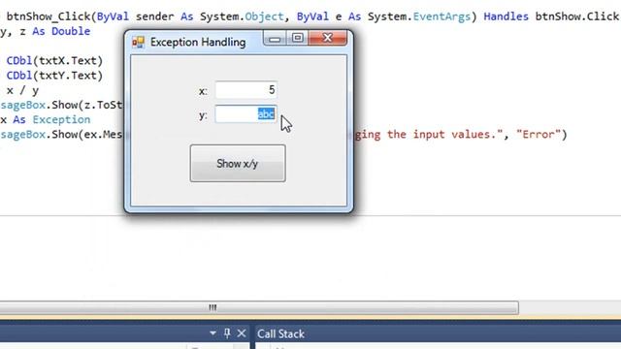Click 'z As Double' in the declaration line
This screenshot has height=349, width=621.
[55, 31]
